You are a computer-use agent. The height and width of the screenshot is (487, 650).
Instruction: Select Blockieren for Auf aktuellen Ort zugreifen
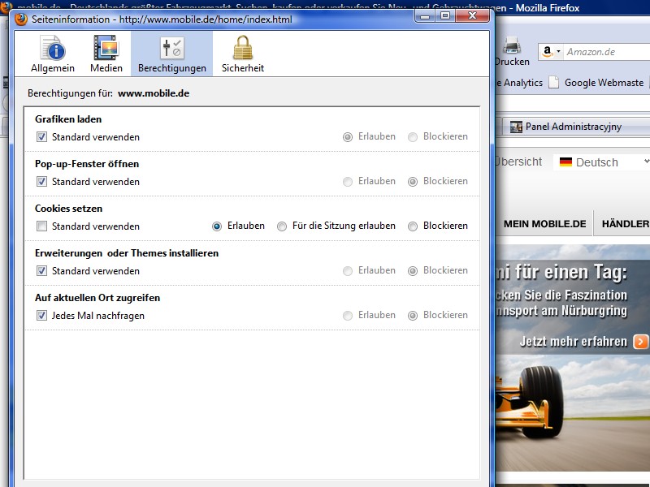coord(413,316)
